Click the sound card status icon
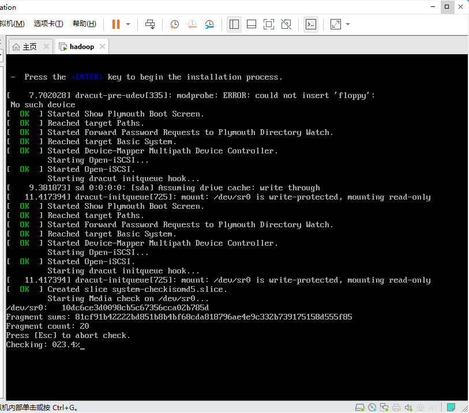Viewport: 469px width, 413px height. point(408,407)
